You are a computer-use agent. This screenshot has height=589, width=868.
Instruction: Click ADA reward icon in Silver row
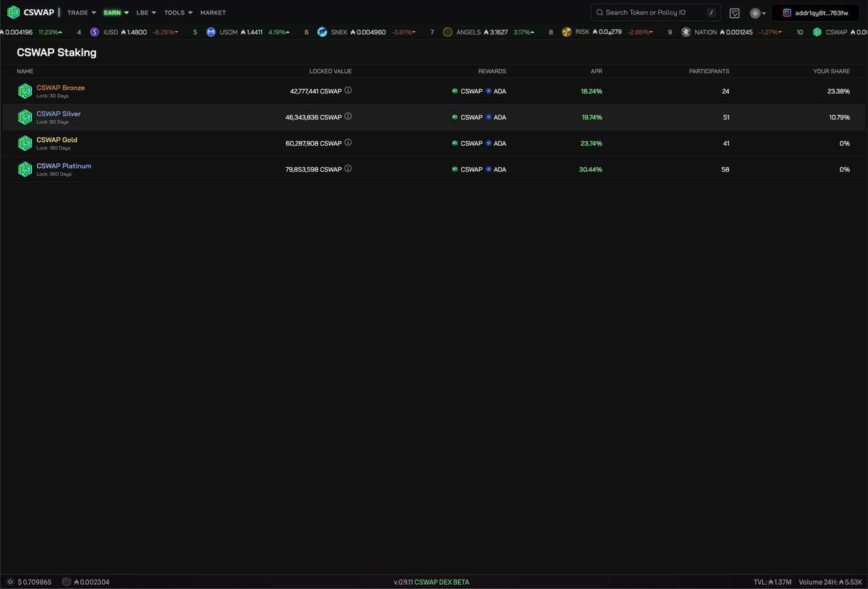tap(489, 117)
